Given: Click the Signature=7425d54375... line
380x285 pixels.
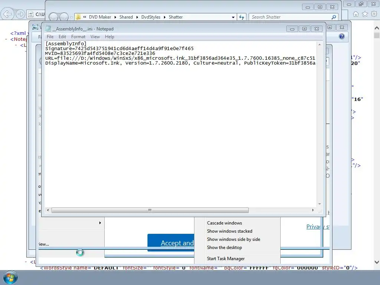Looking at the screenshot, I should click(119, 49).
